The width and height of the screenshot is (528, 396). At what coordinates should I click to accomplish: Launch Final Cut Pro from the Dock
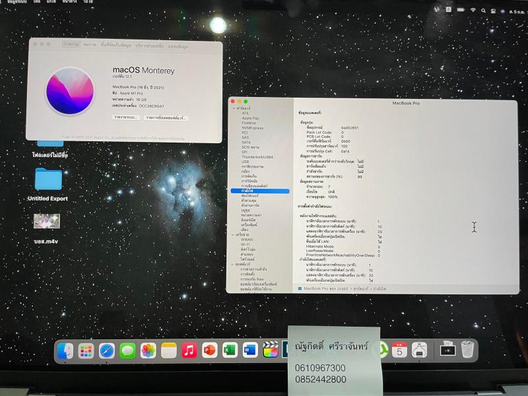click(271, 350)
